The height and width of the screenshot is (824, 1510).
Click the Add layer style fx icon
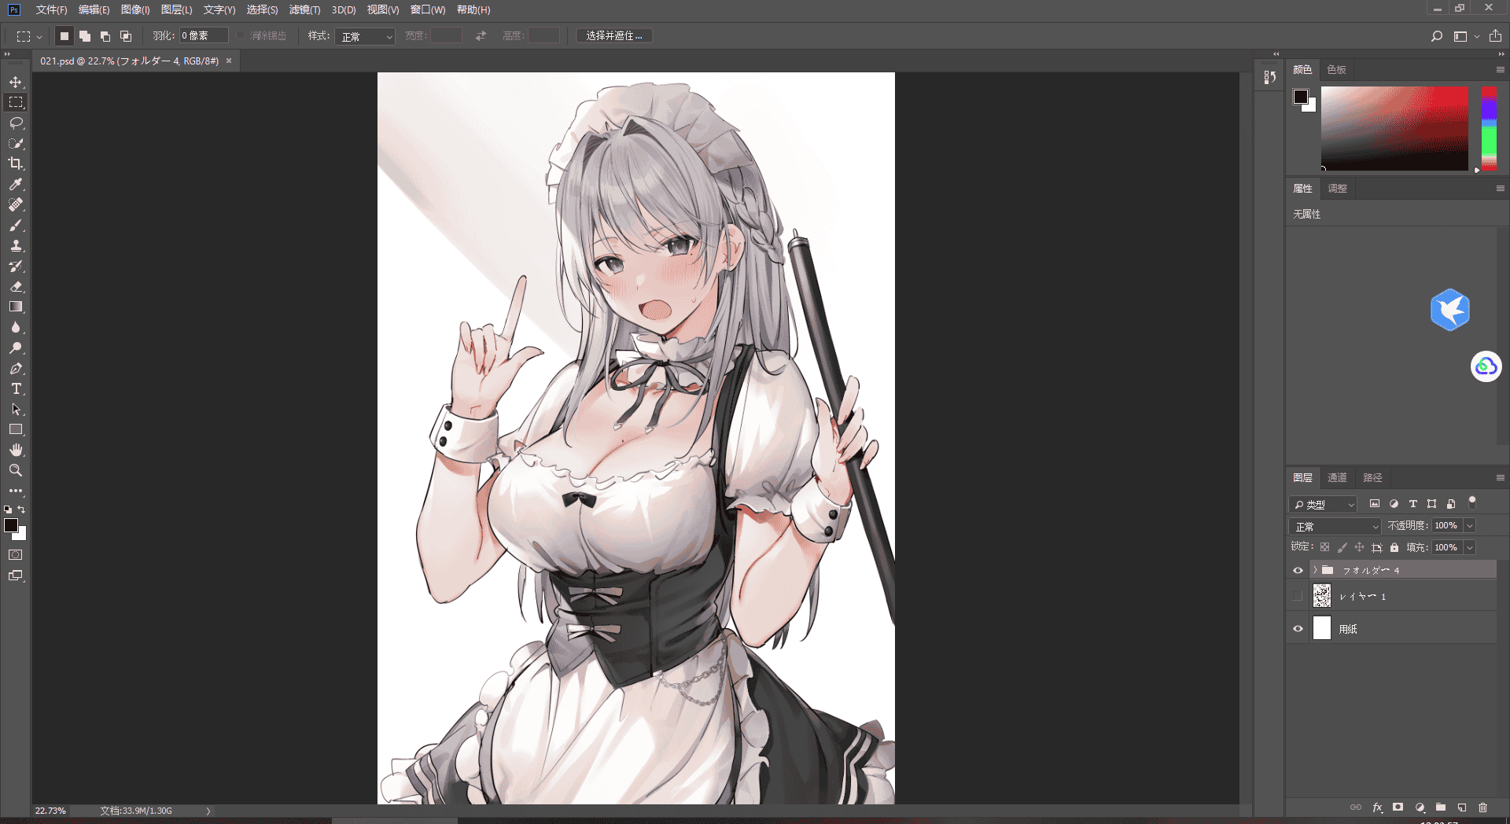pyautogui.click(x=1378, y=807)
